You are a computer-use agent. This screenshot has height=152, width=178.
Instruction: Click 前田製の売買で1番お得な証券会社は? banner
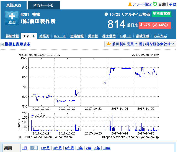140,44
